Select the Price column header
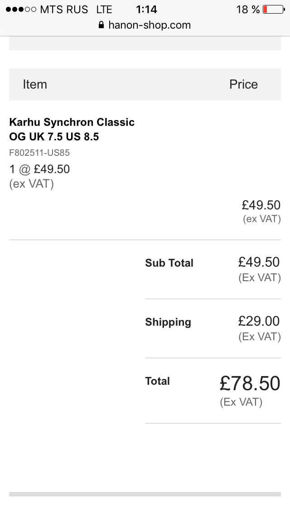 point(243,84)
